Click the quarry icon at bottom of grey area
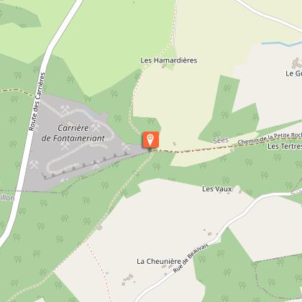Screen dimensions: 302x302 (64, 180)
